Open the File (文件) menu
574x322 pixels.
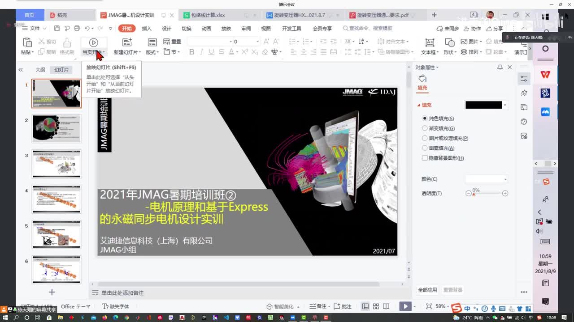pyautogui.click(x=35, y=28)
